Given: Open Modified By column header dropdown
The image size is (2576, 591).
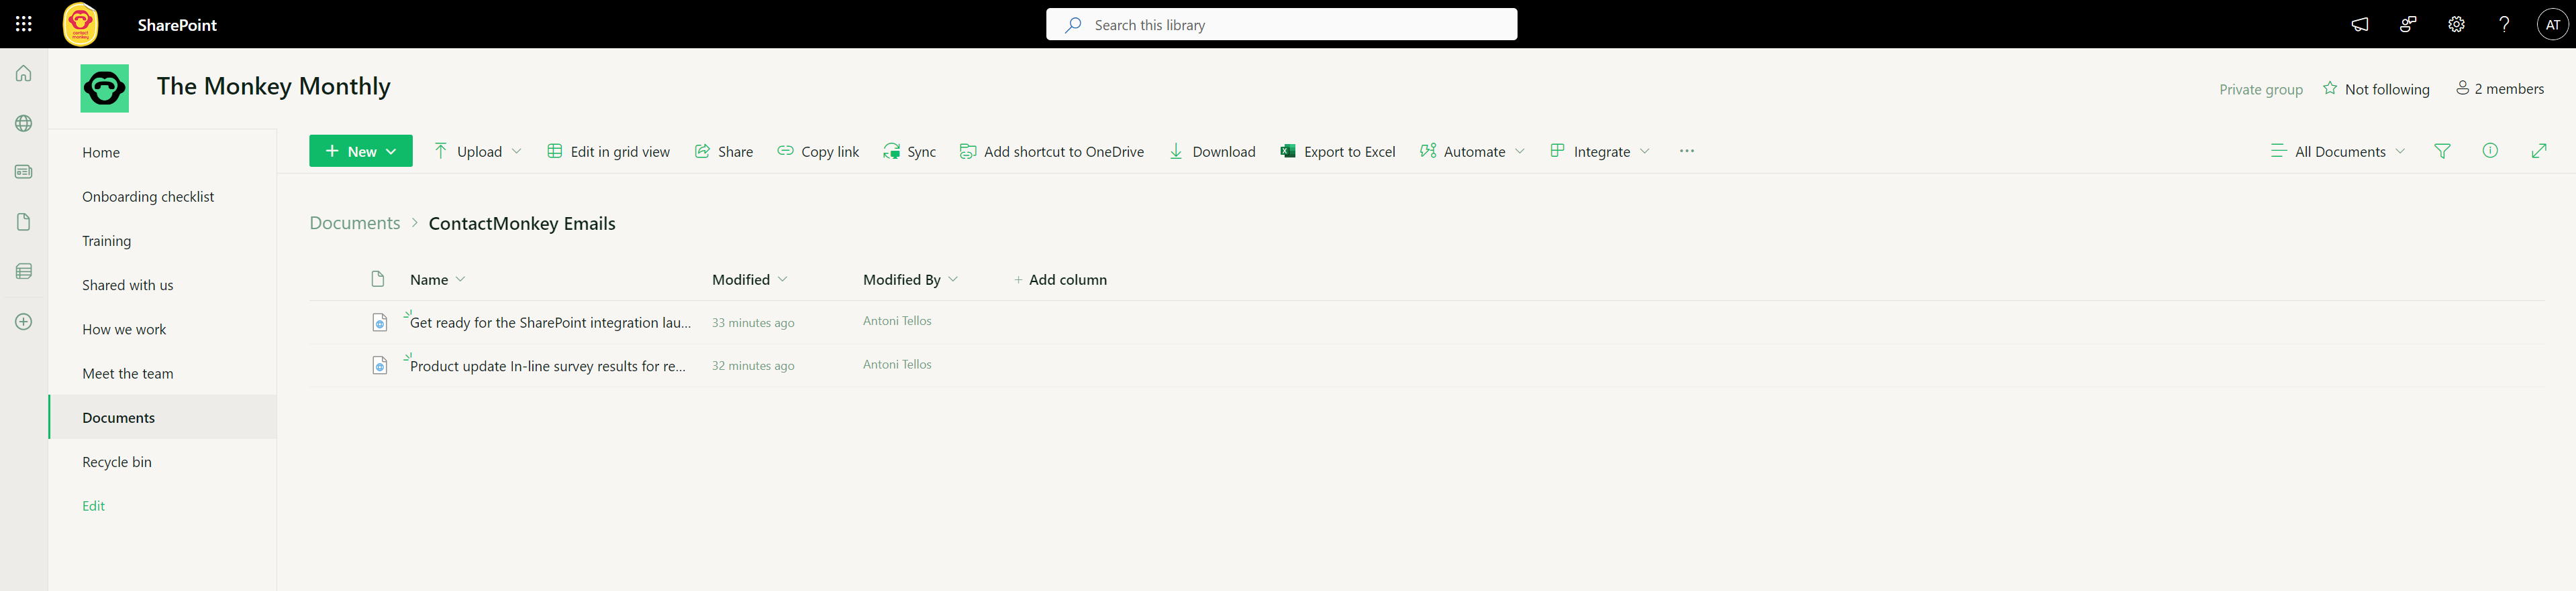Looking at the screenshot, I should (x=910, y=279).
